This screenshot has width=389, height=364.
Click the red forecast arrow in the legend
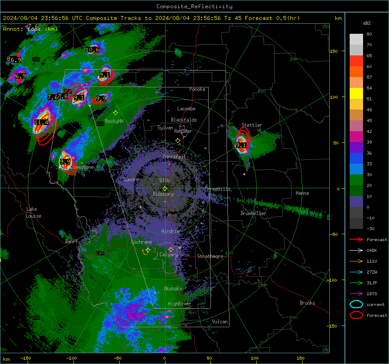356,239
